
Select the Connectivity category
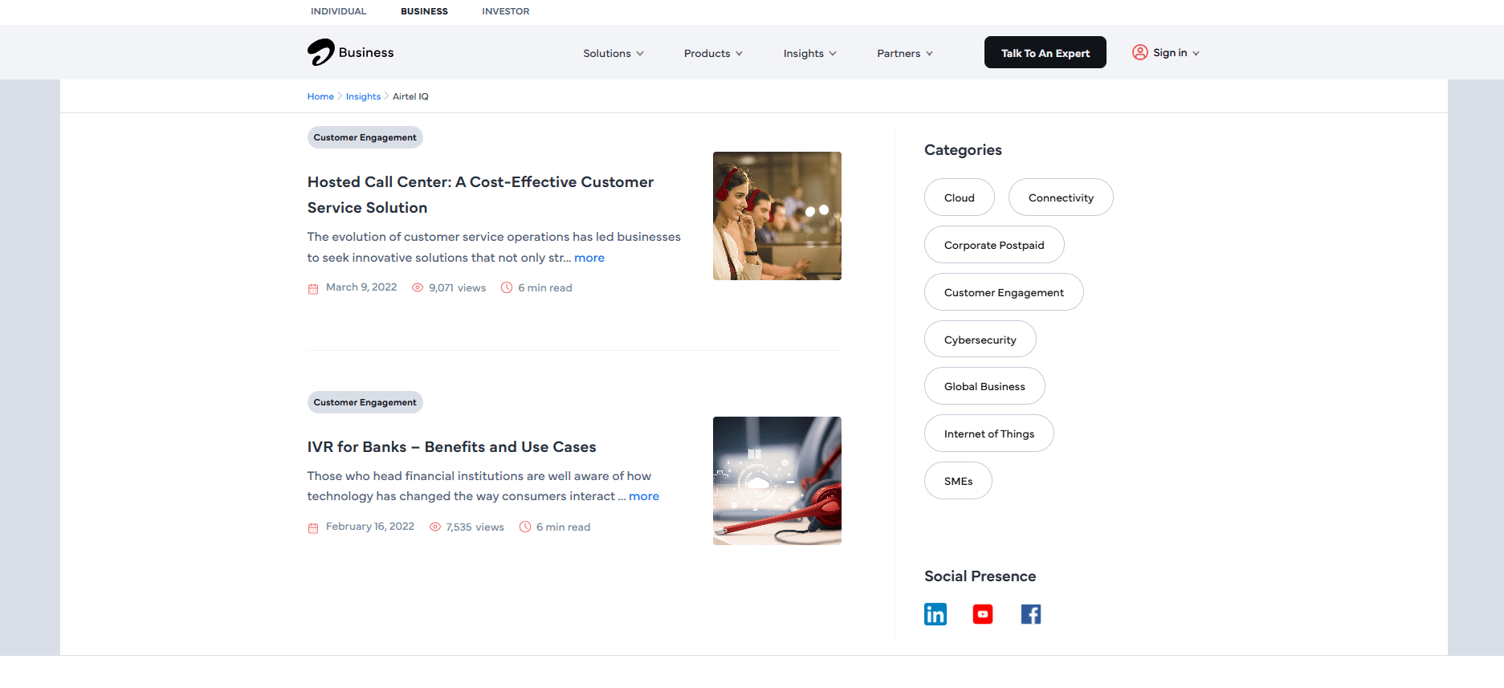[1061, 197]
